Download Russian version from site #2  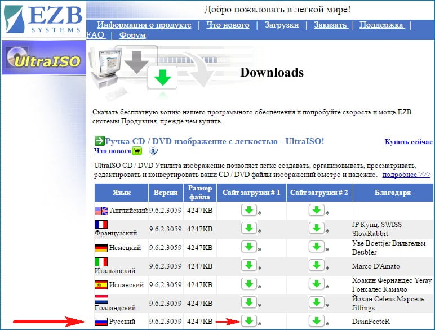[316, 321]
